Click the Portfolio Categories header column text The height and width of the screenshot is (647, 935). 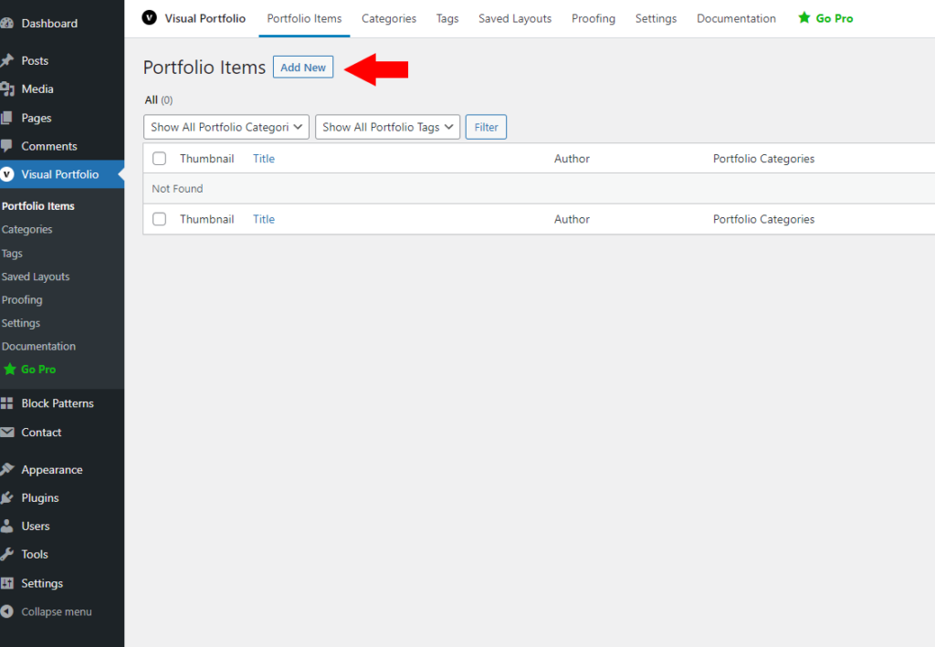(763, 159)
